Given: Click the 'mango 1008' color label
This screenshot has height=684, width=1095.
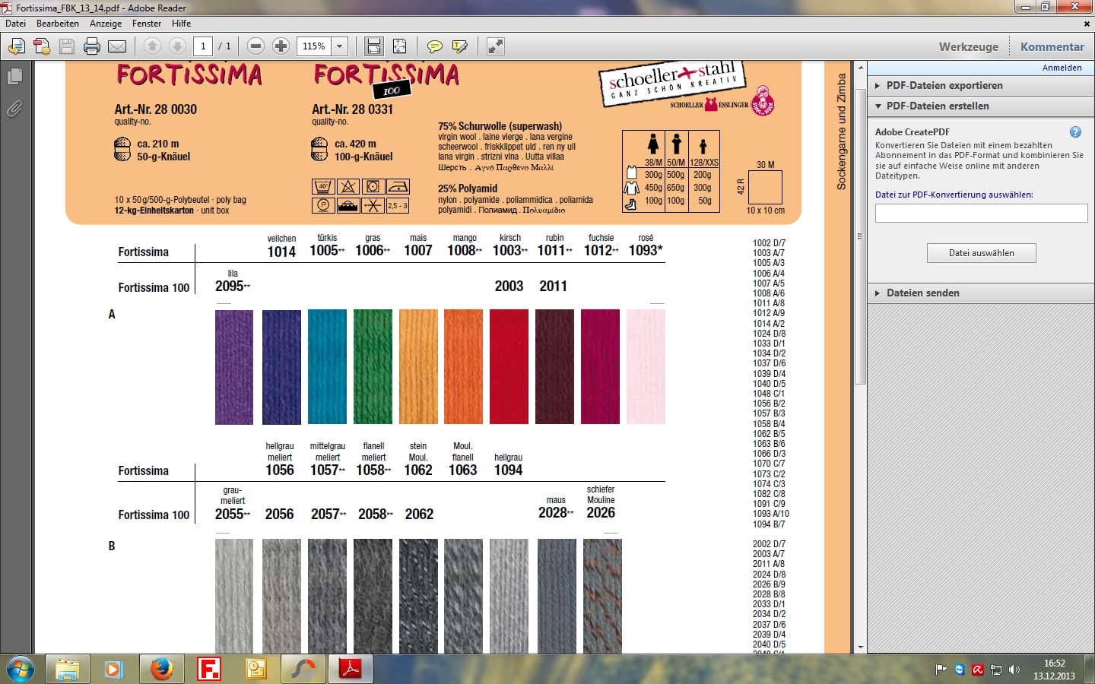Looking at the screenshot, I should 465,245.
